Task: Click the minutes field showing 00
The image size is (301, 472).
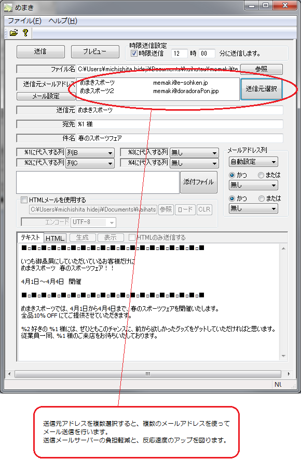Action: point(207,54)
